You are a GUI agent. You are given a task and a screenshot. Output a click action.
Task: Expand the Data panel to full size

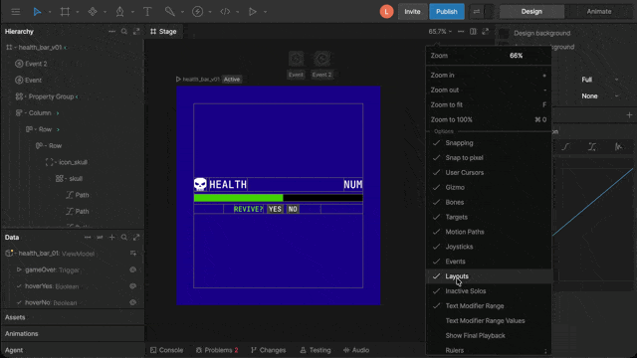pos(136,238)
